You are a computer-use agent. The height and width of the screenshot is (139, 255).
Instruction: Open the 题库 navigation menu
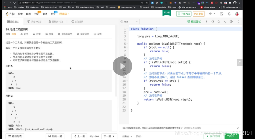point(28,14)
